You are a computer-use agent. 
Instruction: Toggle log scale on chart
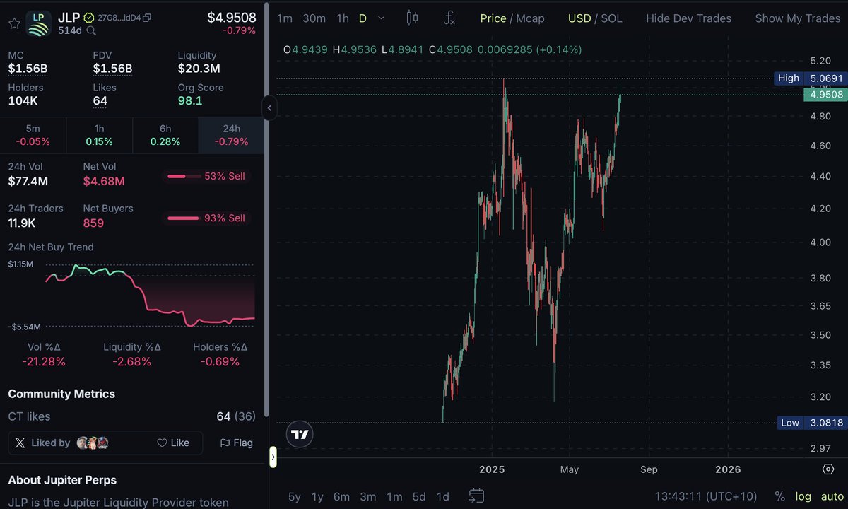click(x=803, y=496)
